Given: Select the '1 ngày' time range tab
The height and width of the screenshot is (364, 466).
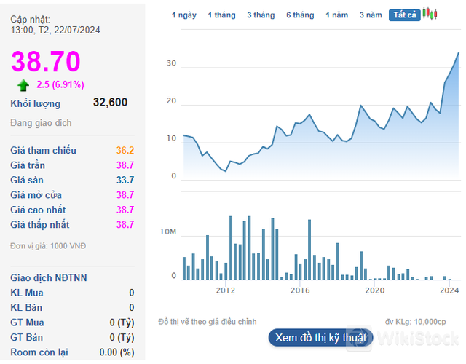Looking at the screenshot, I should (x=183, y=15).
